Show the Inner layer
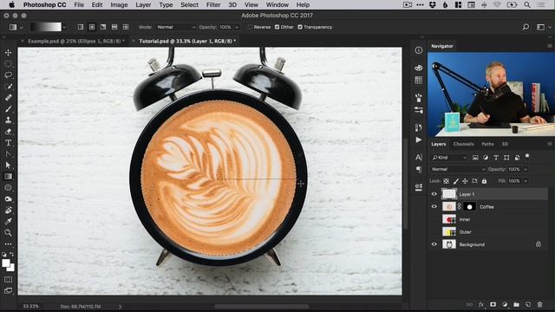Screen dimensions: 555x312 coord(434,219)
